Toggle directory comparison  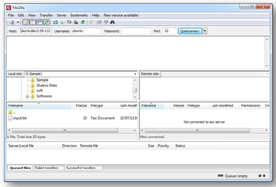point(99,22)
